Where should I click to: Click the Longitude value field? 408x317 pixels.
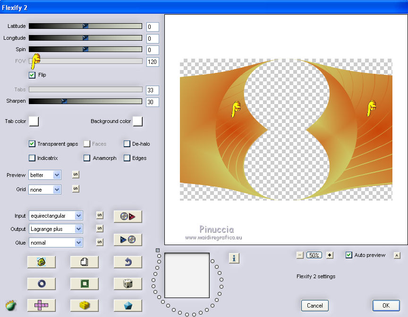click(153, 39)
